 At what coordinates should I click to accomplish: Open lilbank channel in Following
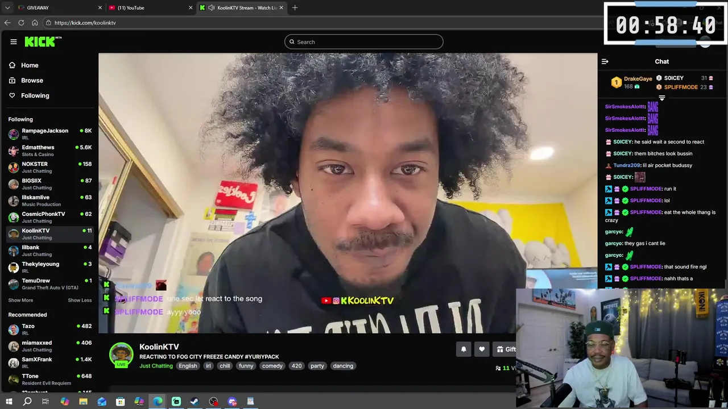[50, 251]
